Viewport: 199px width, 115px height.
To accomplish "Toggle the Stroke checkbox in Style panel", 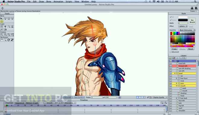I will 171,20.
